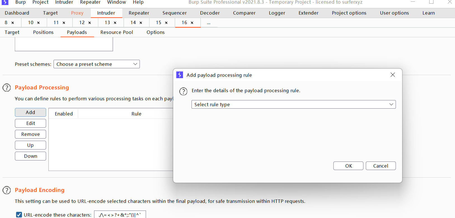This screenshot has width=455, height=218.
Task: Switch to Proxy tab
Action: pyautogui.click(x=77, y=13)
